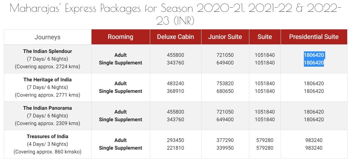
Task: Select the 293450 Deluxe Cabin price
Action: tap(175, 140)
